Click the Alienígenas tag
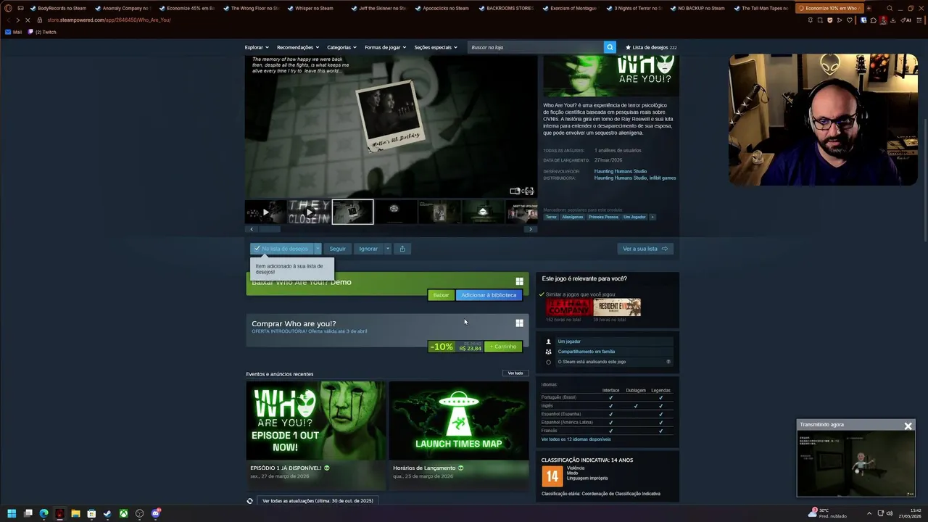Viewport: 928px width, 522px height. [572, 217]
